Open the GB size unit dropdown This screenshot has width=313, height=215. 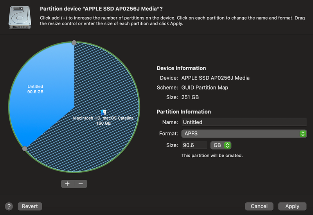[221, 145]
